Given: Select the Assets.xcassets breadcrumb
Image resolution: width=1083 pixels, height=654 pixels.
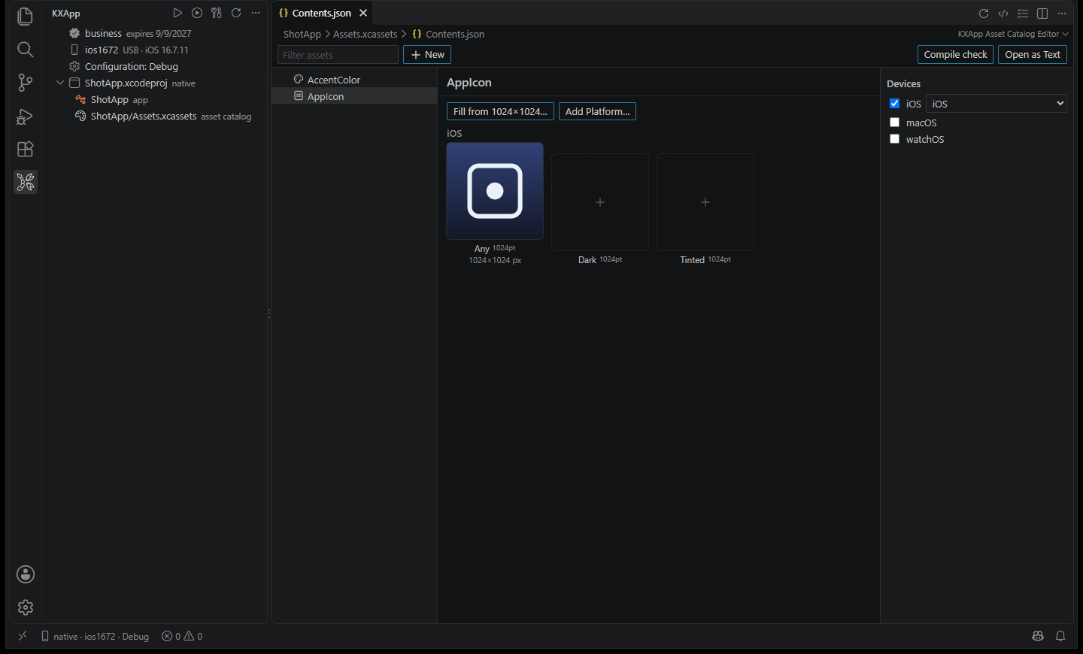Looking at the screenshot, I should pyautogui.click(x=365, y=34).
